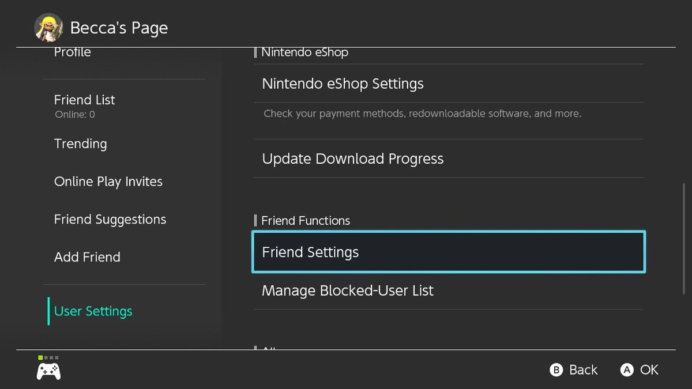
Task: Open Friend Settings
Action: point(310,252)
